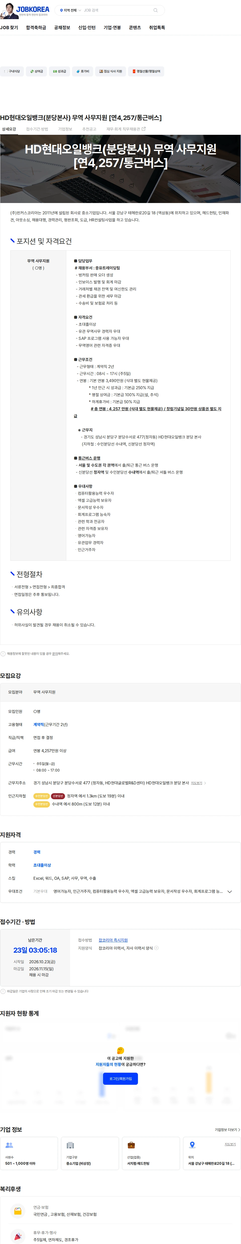Click the 구내식당 benefit chip
This screenshot has width=241, height=1244.
[12, 71]
